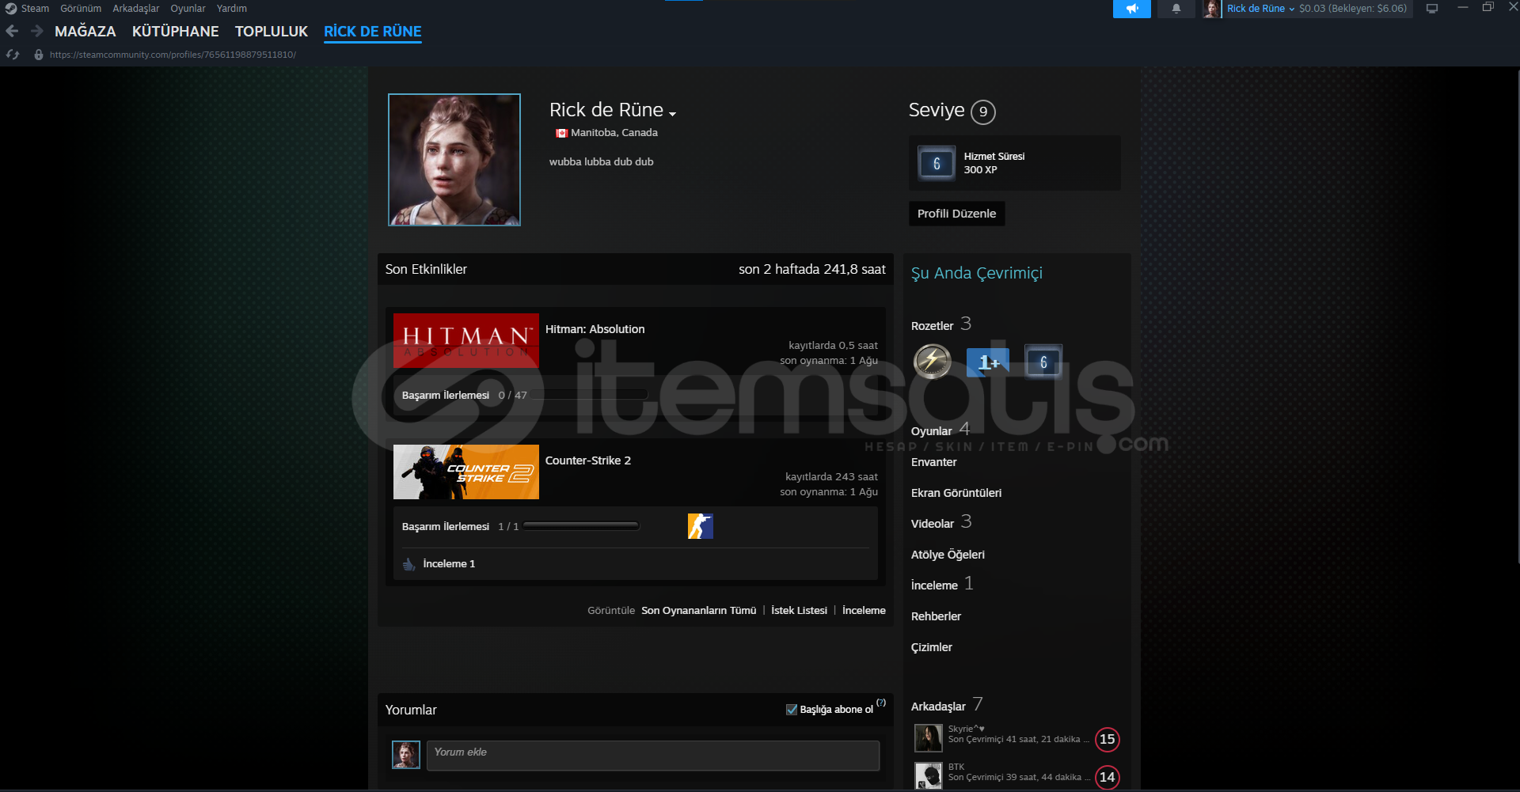Image resolution: width=1520 pixels, height=792 pixels.
Task: Switch to Big Picture mode icon
Action: pos(1432,9)
